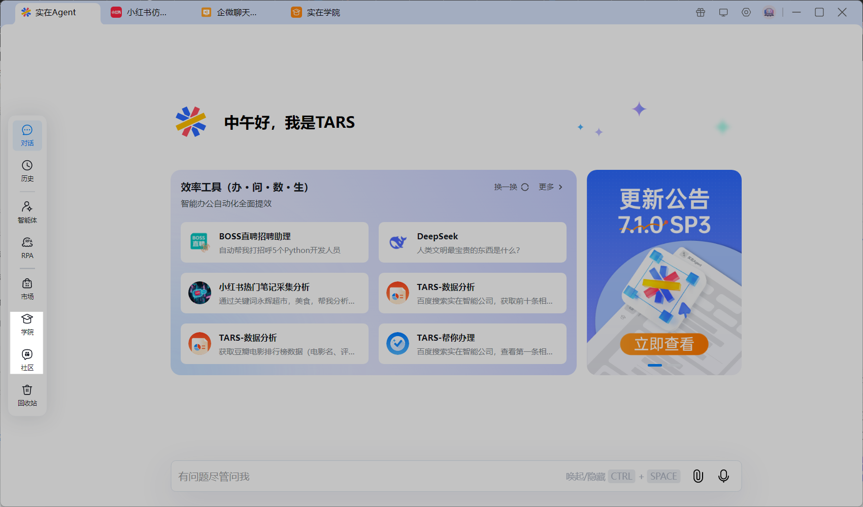Click the BOSS直聘 card icon

200,242
